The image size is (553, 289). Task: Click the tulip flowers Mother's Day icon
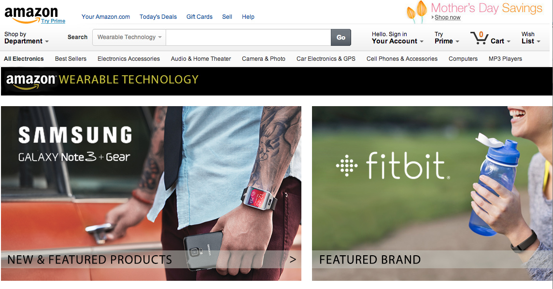pyautogui.click(x=416, y=12)
